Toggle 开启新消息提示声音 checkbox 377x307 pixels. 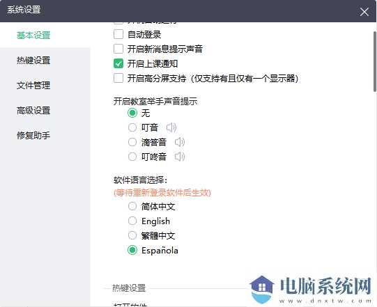tap(118, 49)
